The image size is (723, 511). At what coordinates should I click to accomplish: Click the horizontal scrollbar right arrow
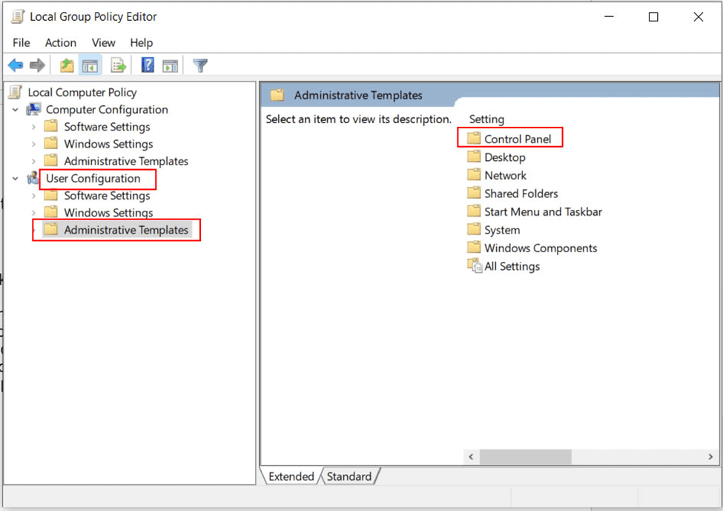[x=710, y=457]
